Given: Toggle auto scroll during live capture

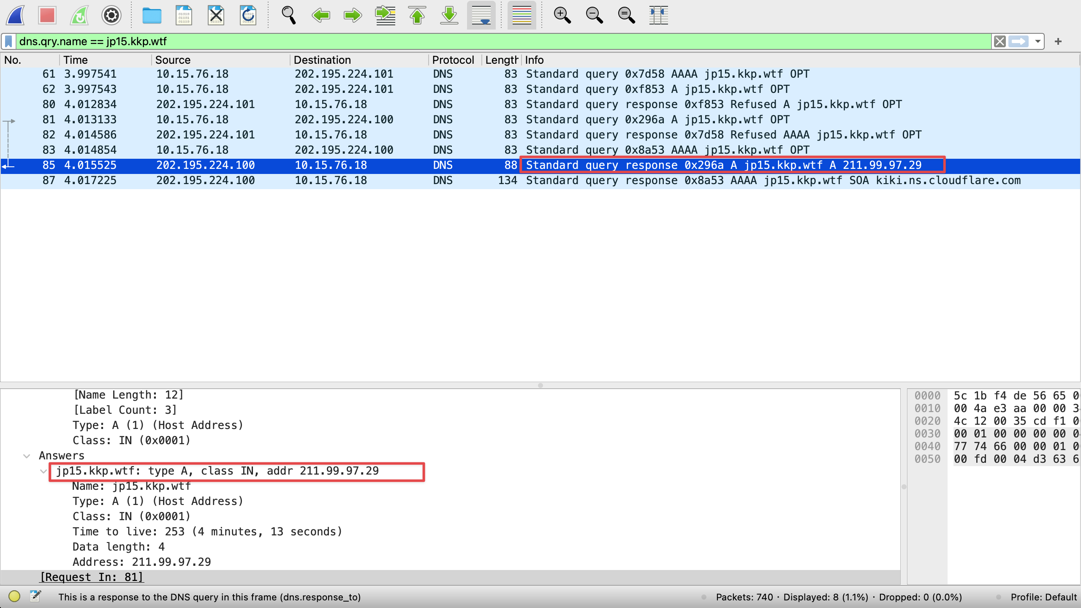Looking at the screenshot, I should 481,16.
